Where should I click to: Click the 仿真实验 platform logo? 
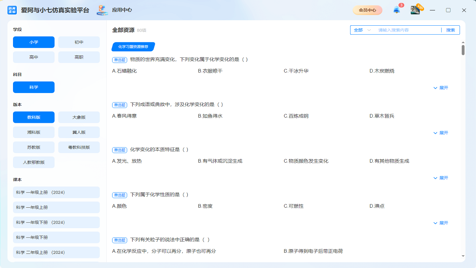coord(12,10)
